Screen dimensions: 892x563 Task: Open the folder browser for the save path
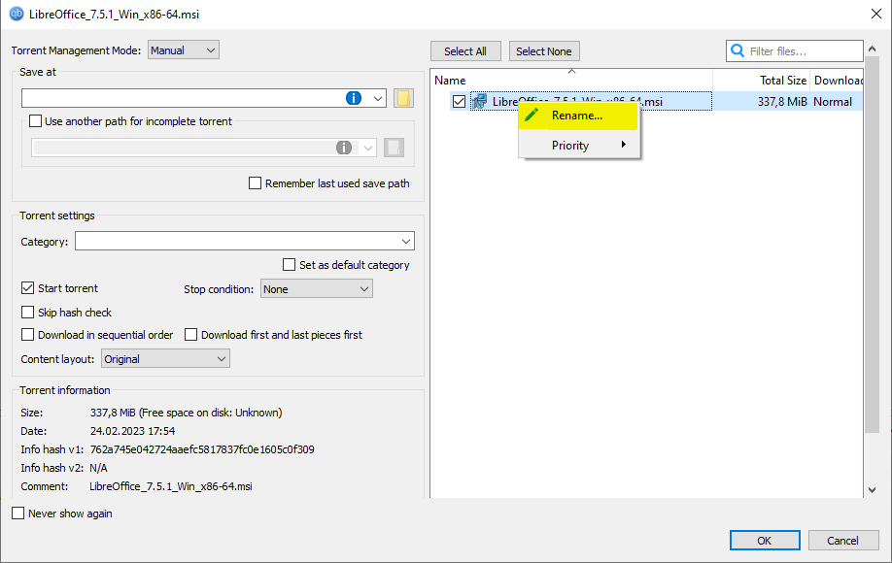coord(403,97)
